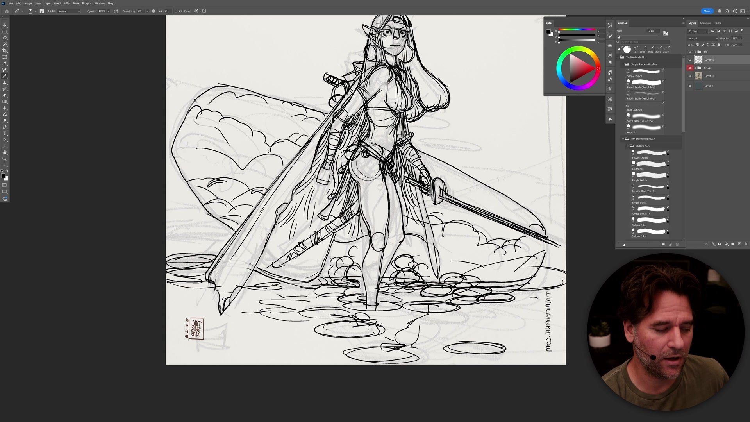Enable the Auto Erase checkbox
750x422 pixels.
(176, 11)
